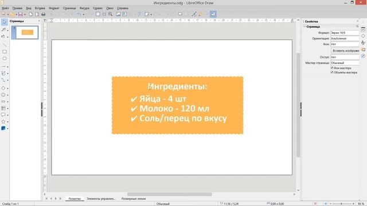Click the Lines and Arrows tool
The width and height of the screenshot is (367, 206).
3,67
